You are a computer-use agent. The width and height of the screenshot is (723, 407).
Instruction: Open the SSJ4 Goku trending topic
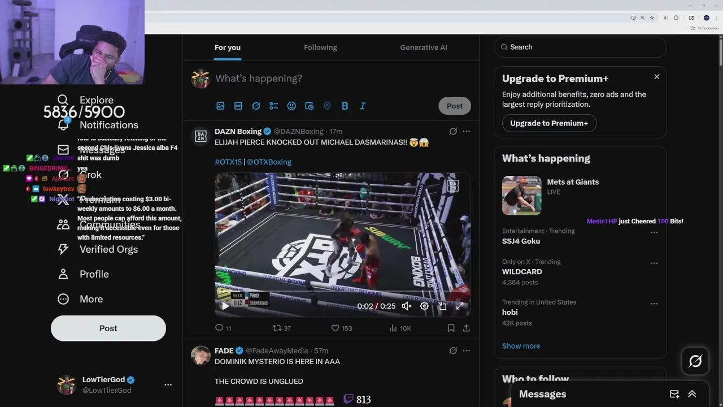tap(521, 241)
